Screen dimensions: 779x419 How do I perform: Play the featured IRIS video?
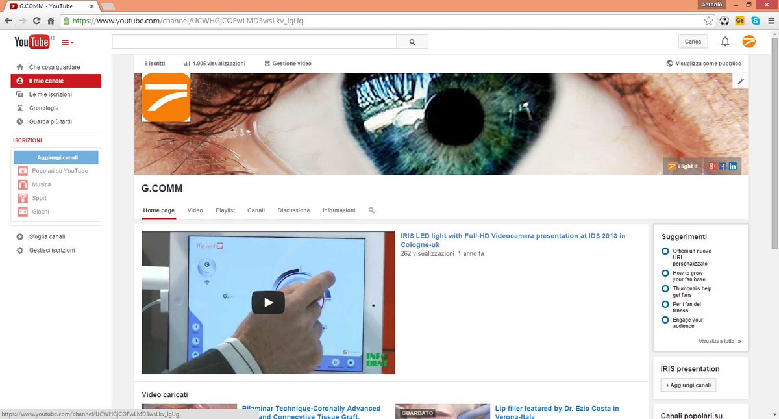[x=268, y=303]
